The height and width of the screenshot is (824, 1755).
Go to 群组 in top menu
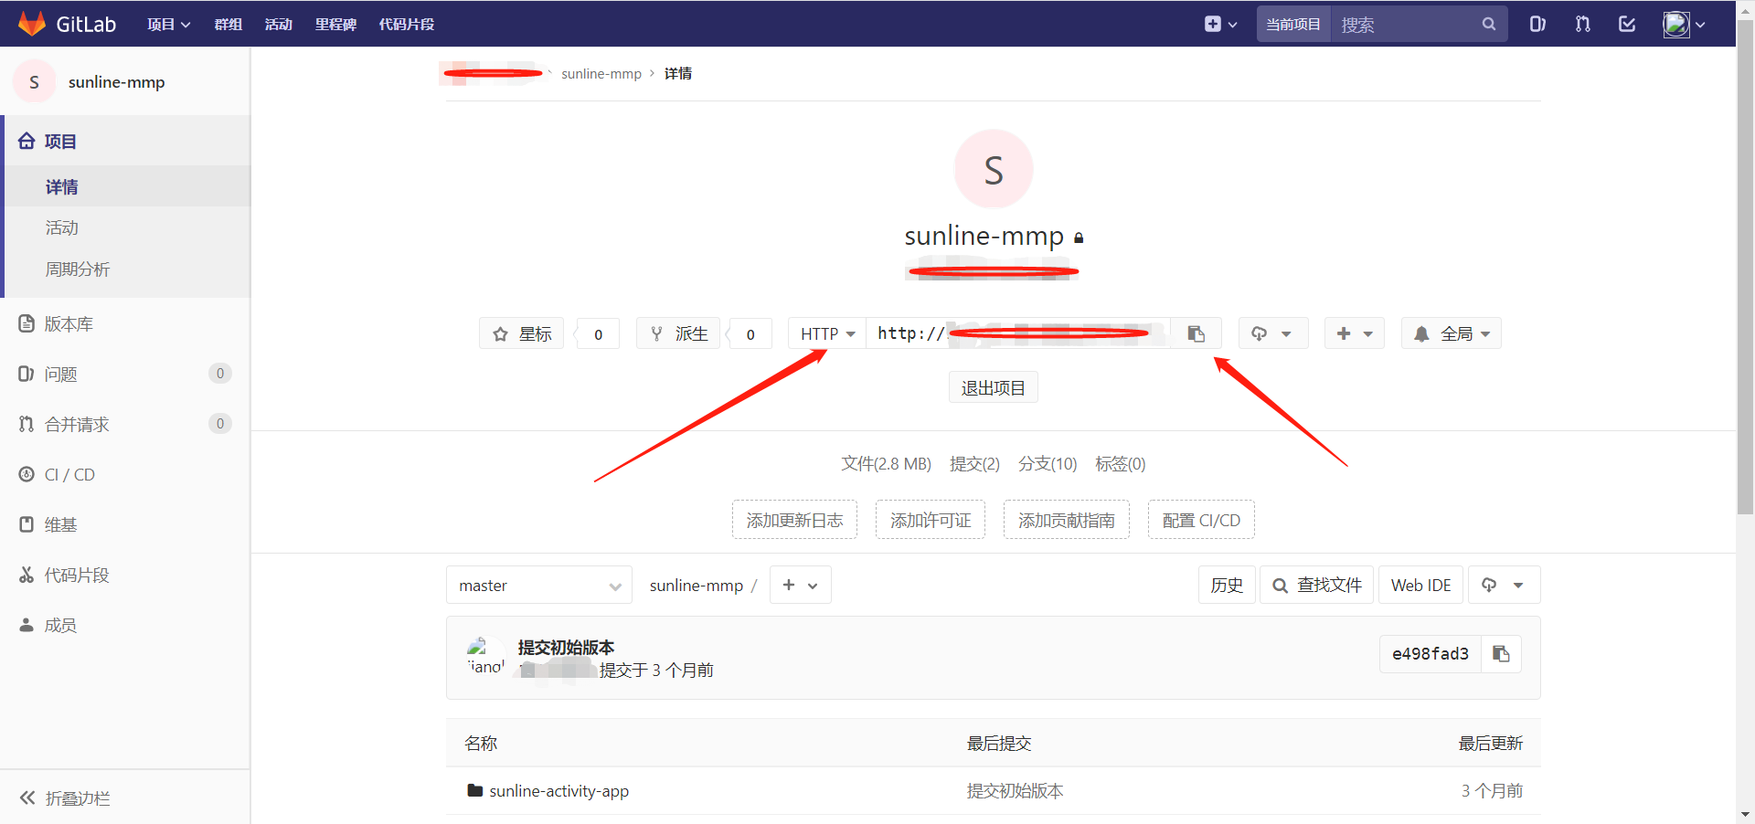pos(228,25)
